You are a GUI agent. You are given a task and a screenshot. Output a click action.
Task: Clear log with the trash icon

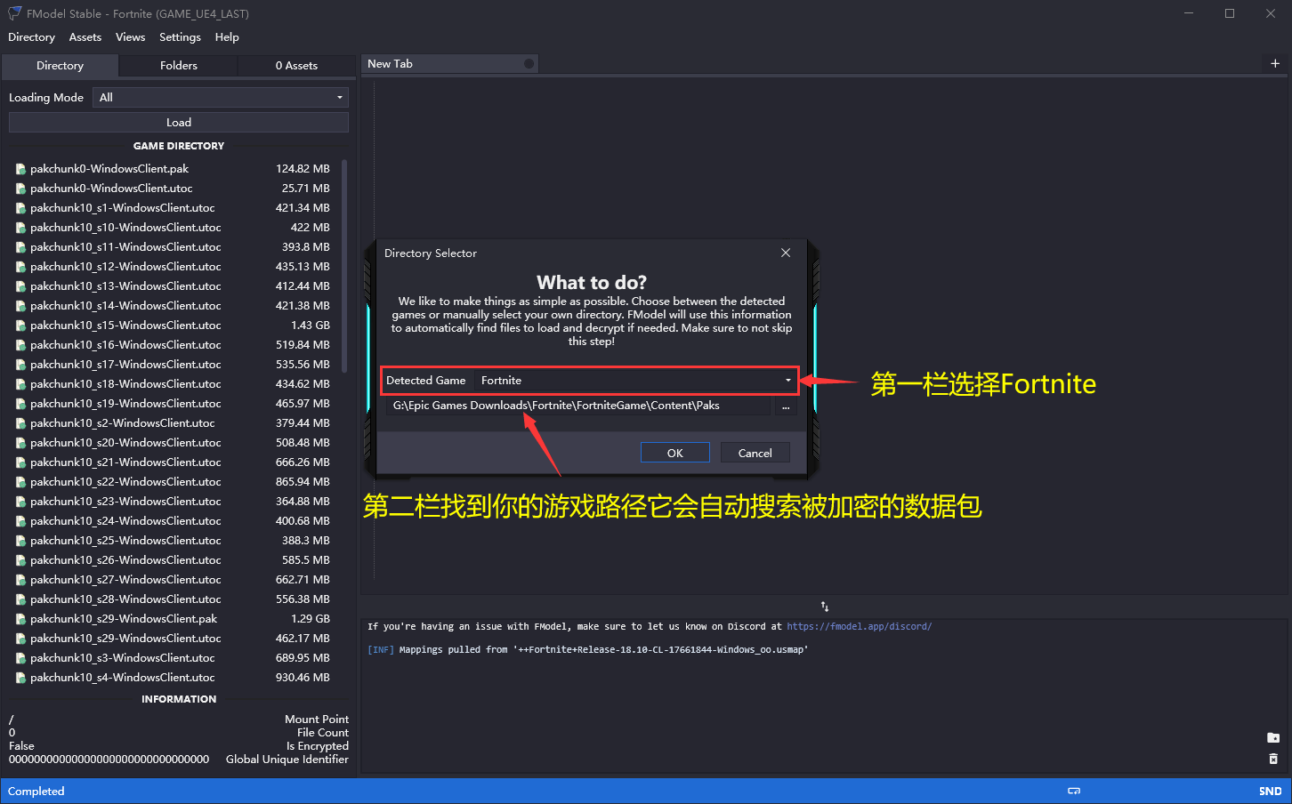click(1273, 759)
